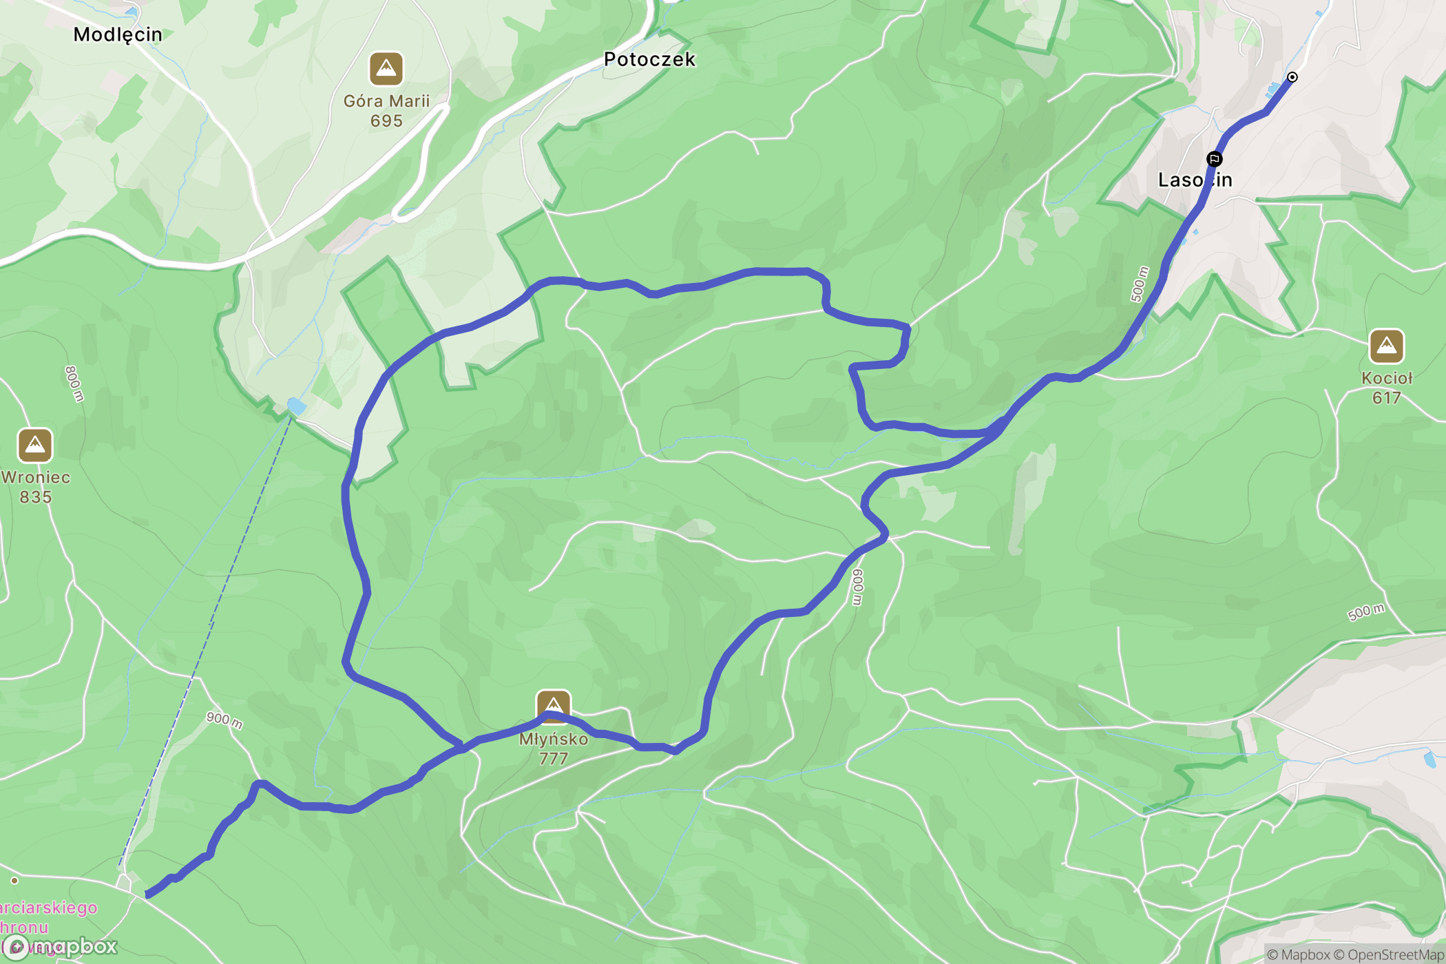Select the Potoczek village label
Image resolution: width=1446 pixels, height=964 pixels.
tap(649, 59)
